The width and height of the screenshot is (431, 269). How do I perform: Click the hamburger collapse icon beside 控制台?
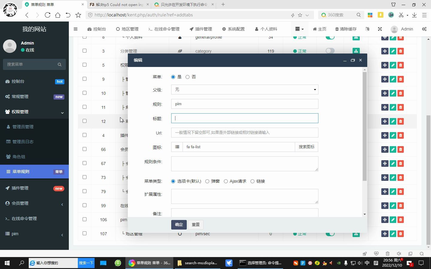tap(75, 29)
